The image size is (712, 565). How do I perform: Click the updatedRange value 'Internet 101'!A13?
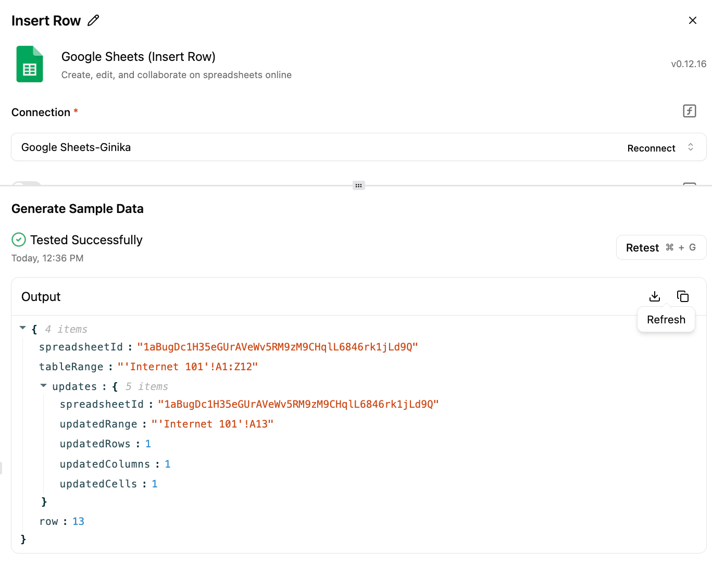[x=212, y=424]
